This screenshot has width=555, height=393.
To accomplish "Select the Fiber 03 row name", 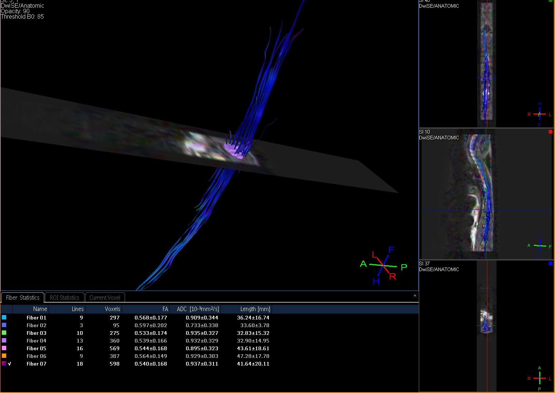I will [37, 333].
